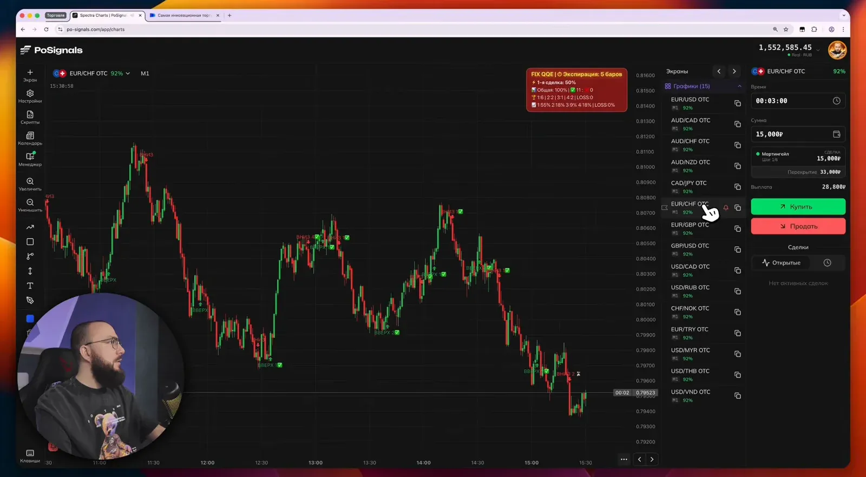This screenshot has width=866, height=477.
Task: Select the pen drawing tool
Action: 30,300
